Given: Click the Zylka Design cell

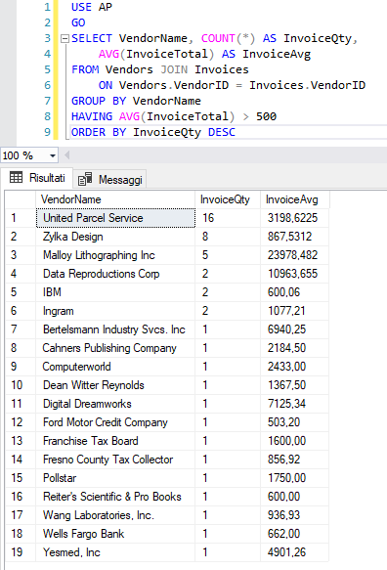Looking at the screenshot, I should point(115,237).
